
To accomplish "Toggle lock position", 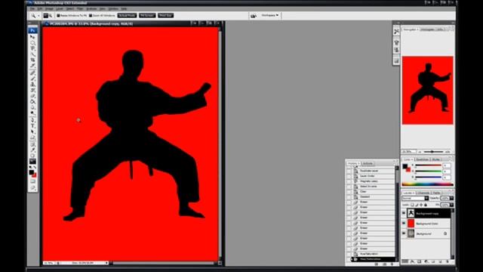I will tap(421, 205).
